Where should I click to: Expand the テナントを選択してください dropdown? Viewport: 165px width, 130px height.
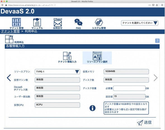[140, 23]
